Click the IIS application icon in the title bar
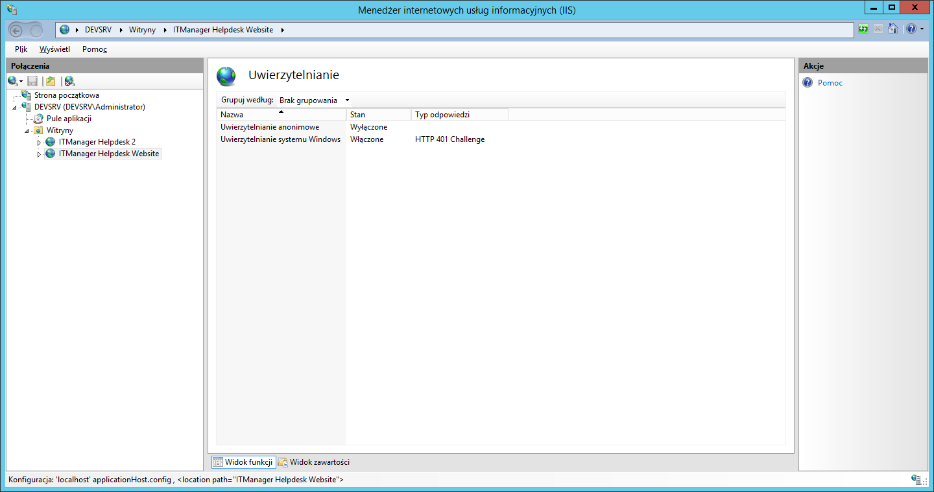Screen dimensions: 934x492 (12, 9)
